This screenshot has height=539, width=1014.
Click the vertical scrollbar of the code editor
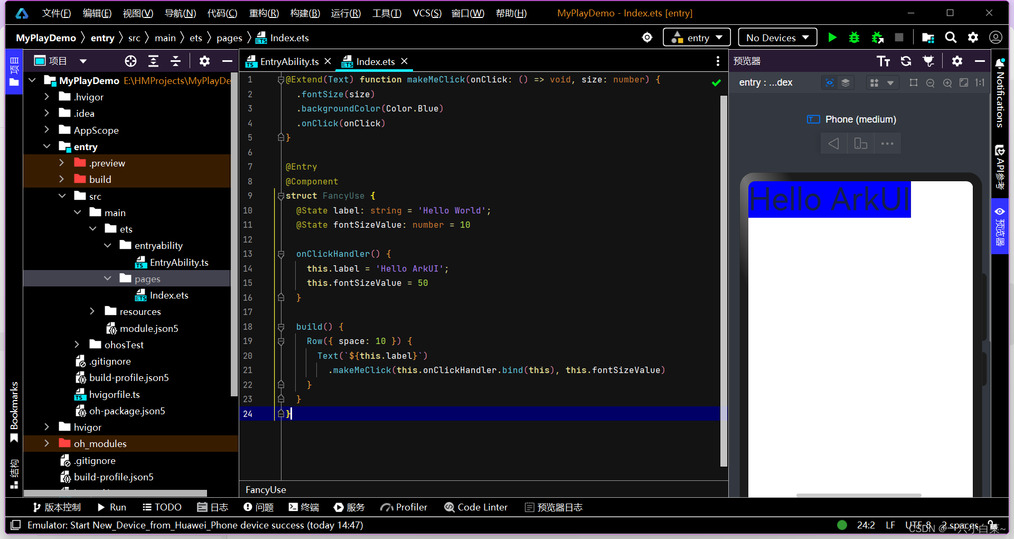[724, 280]
